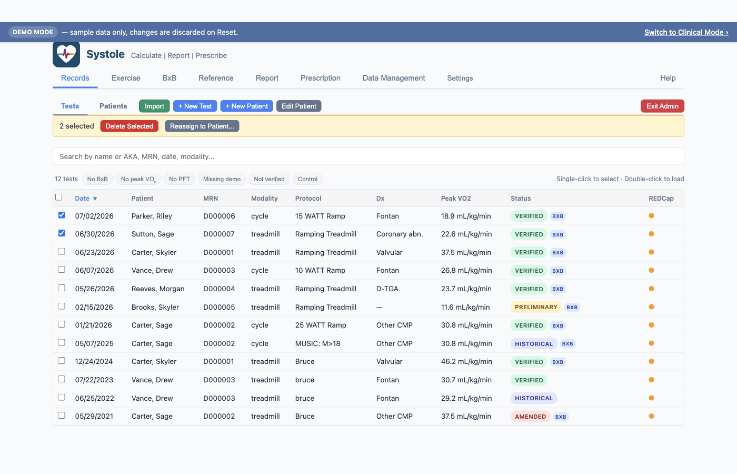Follow Switch to Clinical Mode link

686,32
